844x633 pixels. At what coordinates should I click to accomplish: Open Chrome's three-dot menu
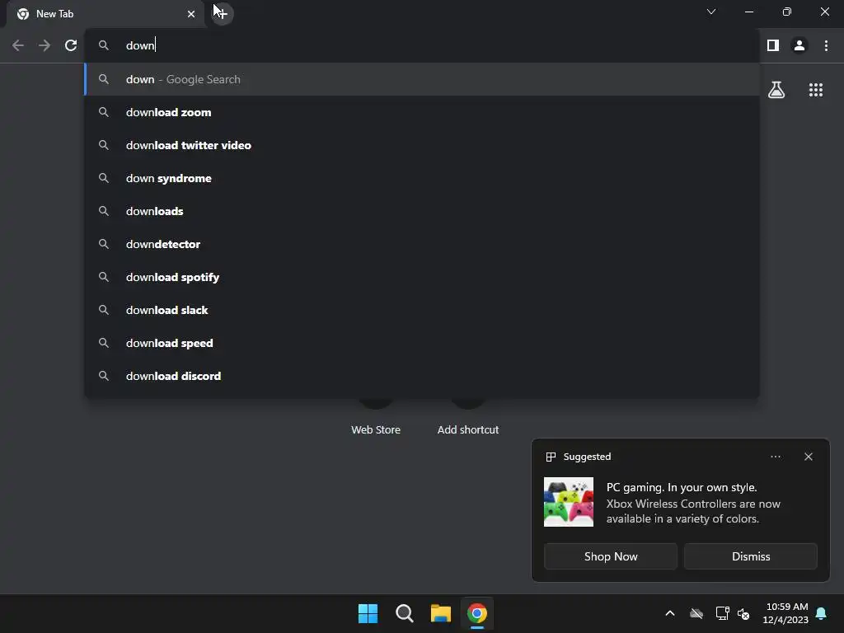coord(826,46)
